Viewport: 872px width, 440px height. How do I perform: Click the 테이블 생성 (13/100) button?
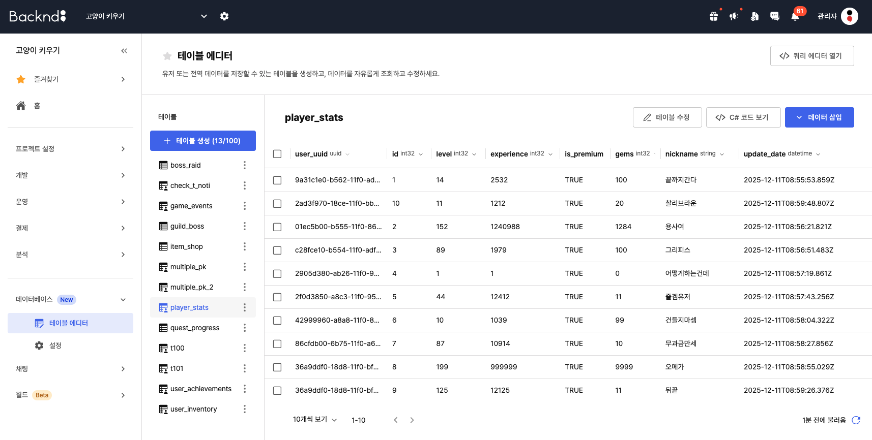click(203, 141)
